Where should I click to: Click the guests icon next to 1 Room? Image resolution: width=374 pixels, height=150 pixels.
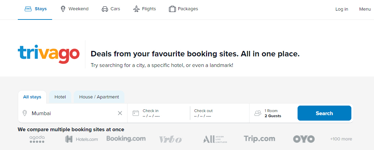click(258, 113)
